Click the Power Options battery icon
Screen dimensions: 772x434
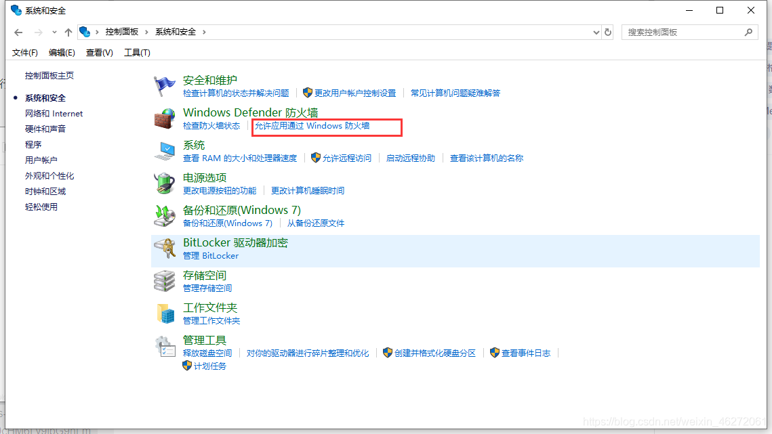(164, 183)
